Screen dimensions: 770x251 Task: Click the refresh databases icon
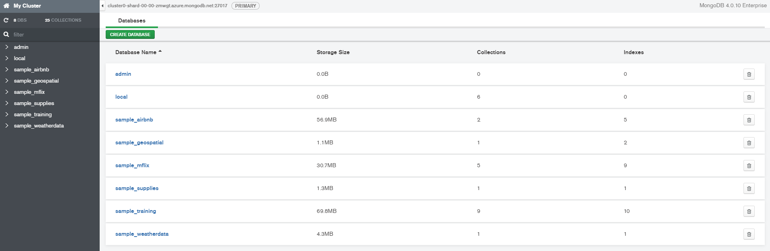pyautogui.click(x=6, y=20)
